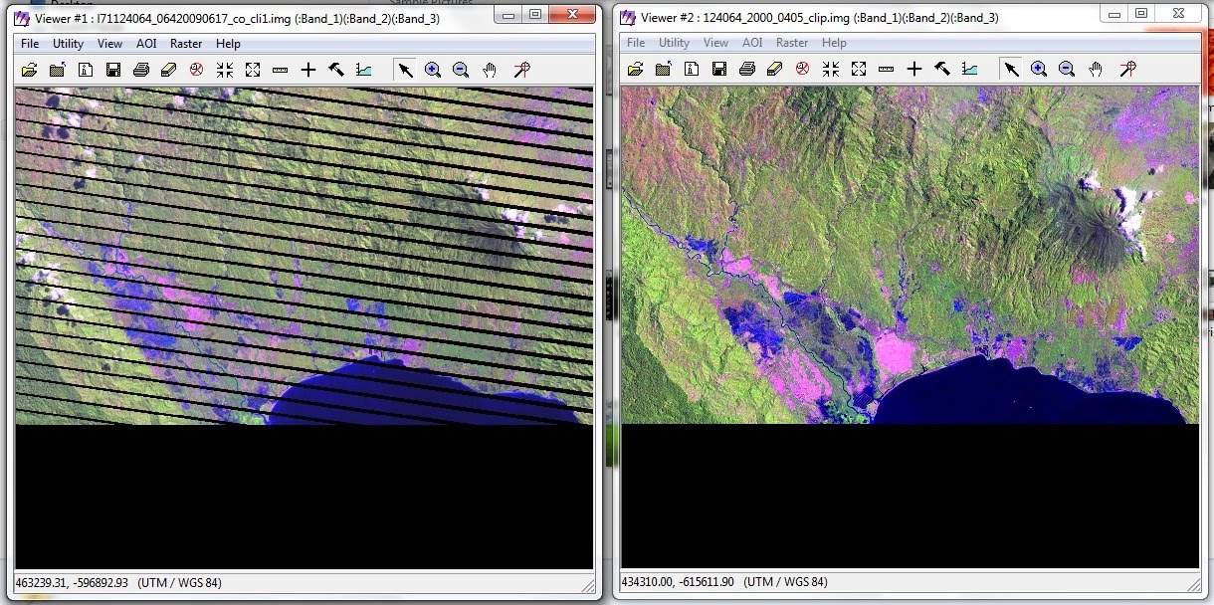Select the Zoom Out tool in Viewer #1
This screenshot has width=1214, height=605.
pyautogui.click(x=461, y=70)
